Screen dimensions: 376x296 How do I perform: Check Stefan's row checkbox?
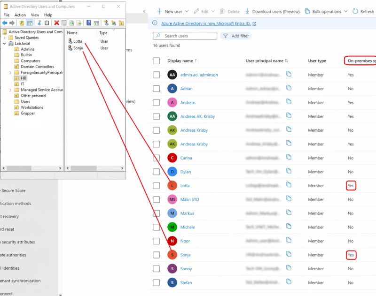coord(157,282)
